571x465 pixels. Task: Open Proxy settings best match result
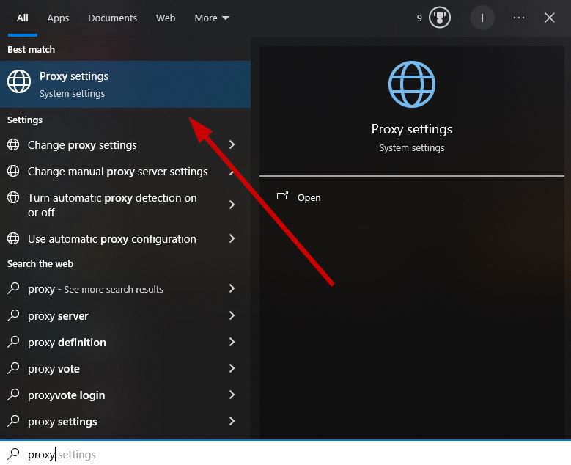coord(125,84)
